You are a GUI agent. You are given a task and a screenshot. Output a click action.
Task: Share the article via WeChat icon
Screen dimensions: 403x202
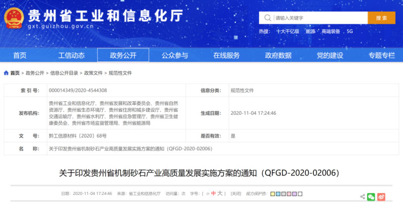click(x=371, y=196)
